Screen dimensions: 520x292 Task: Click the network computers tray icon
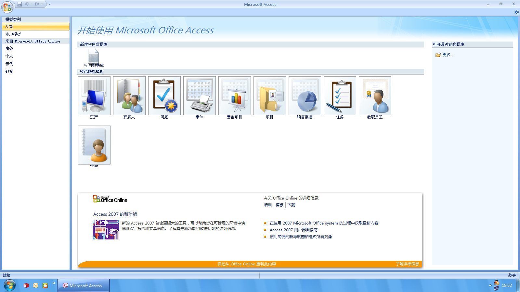pyautogui.click(x=496, y=288)
